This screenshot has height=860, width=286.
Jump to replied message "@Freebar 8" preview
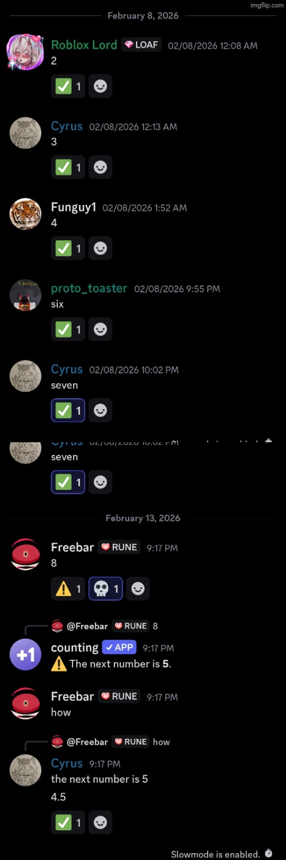[x=105, y=626]
